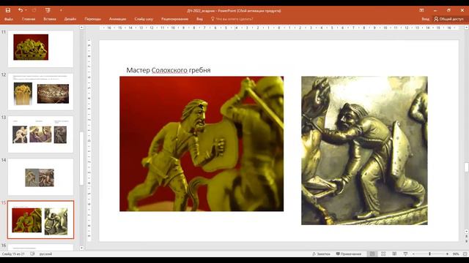Switch to the Дизайн ribbon tab
This screenshot has width=469, height=263.
(70, 19)
